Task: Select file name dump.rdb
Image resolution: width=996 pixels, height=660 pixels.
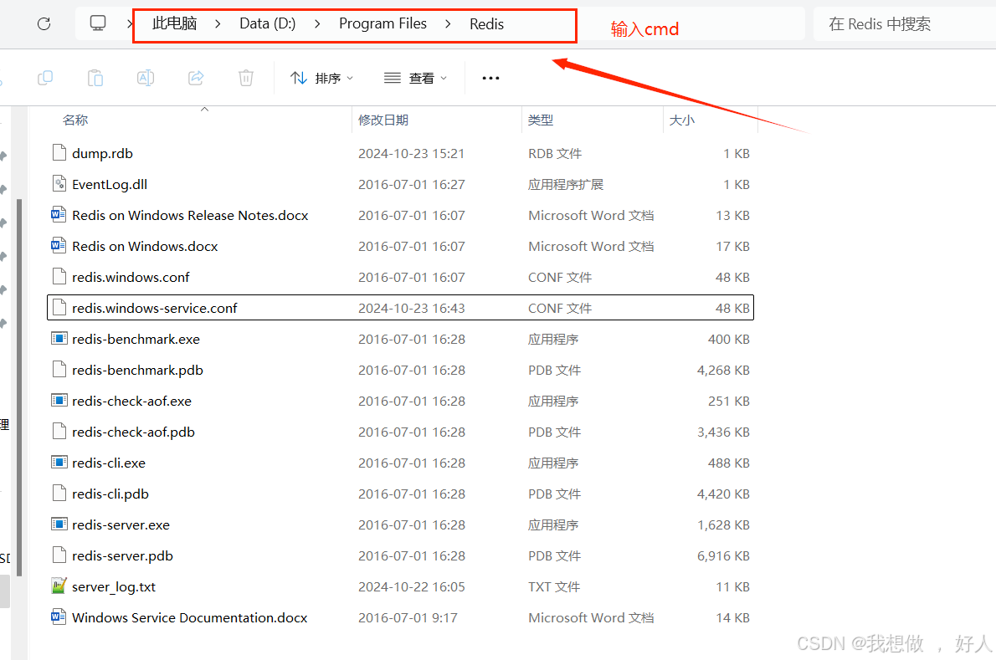Action: click(102, 154)
